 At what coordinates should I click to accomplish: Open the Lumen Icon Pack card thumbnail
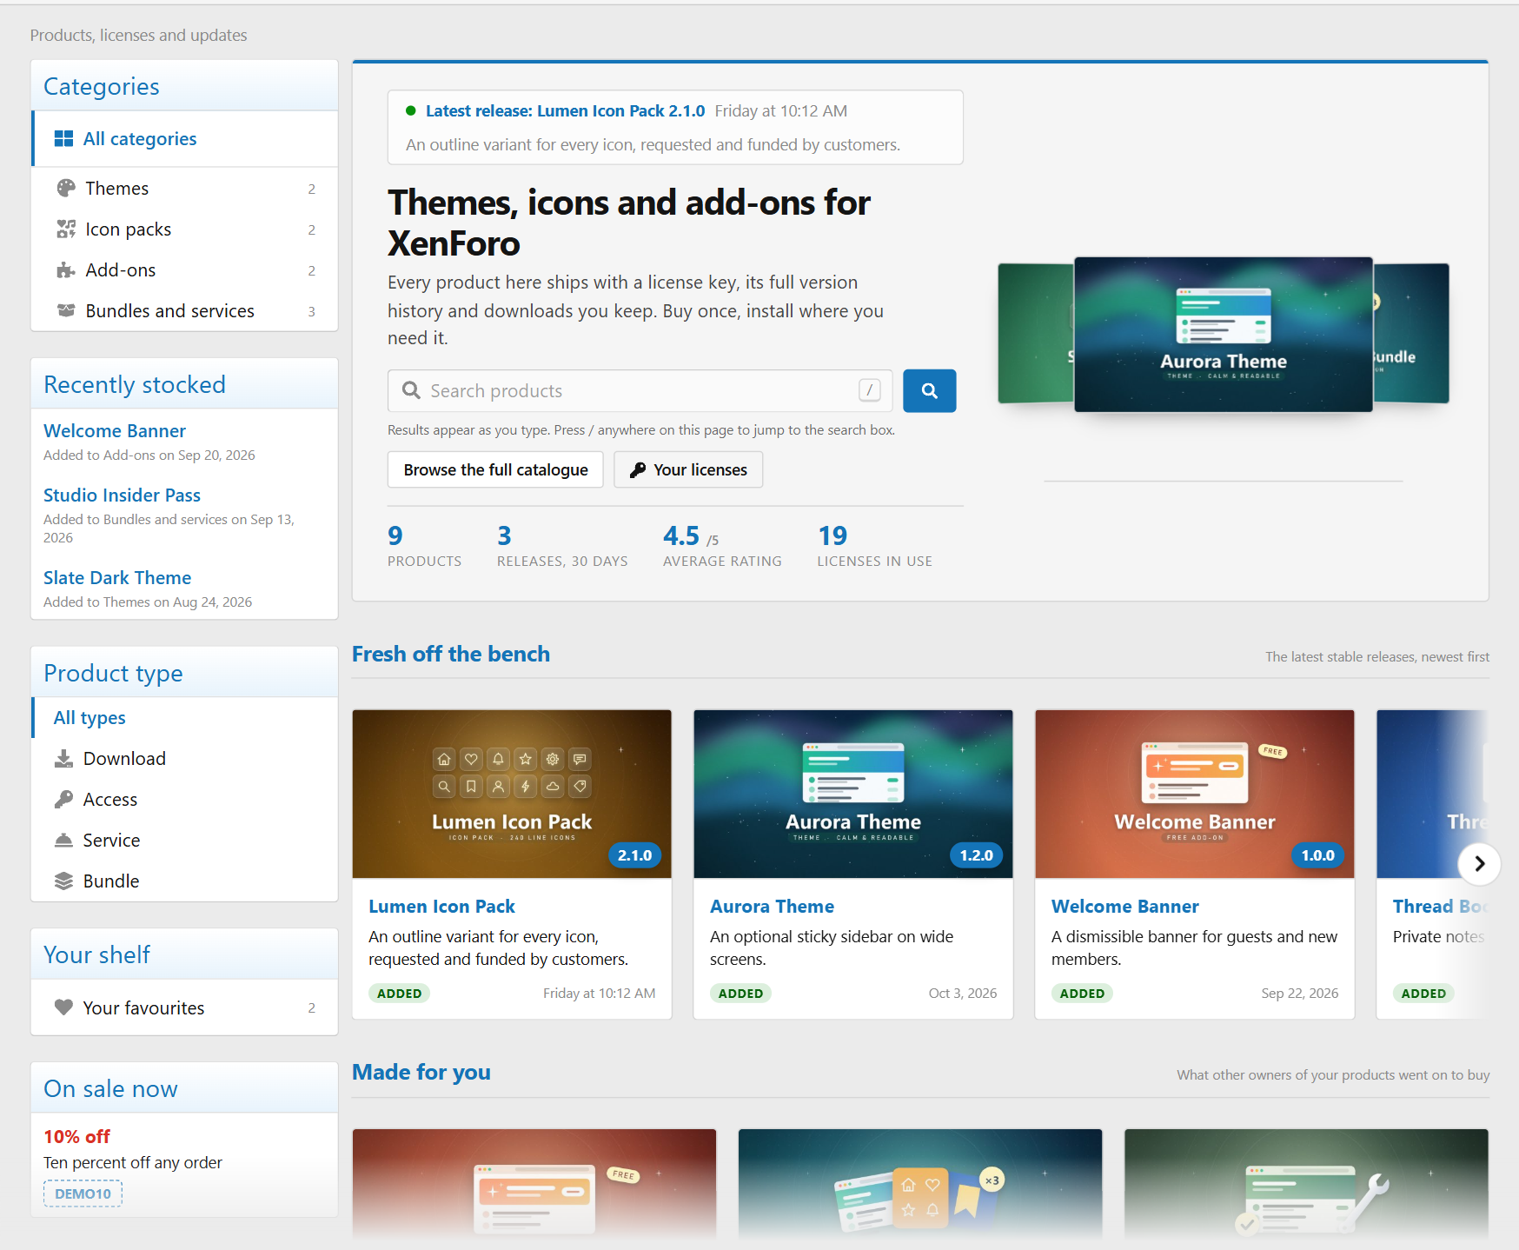[512, 794]
